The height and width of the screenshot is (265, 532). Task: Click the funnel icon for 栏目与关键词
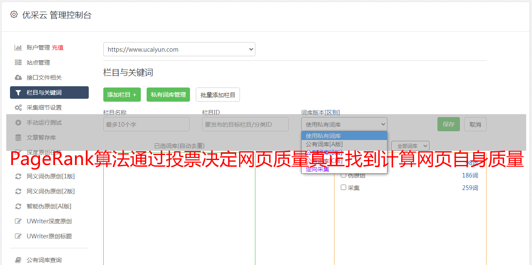pos(18,92)
